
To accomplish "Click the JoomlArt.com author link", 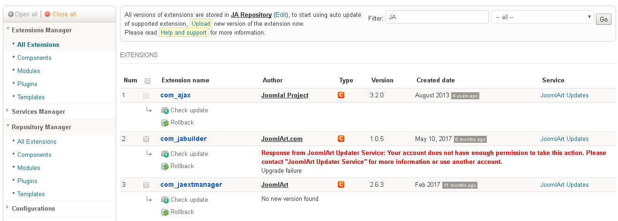I will click(x=282, y=139).
